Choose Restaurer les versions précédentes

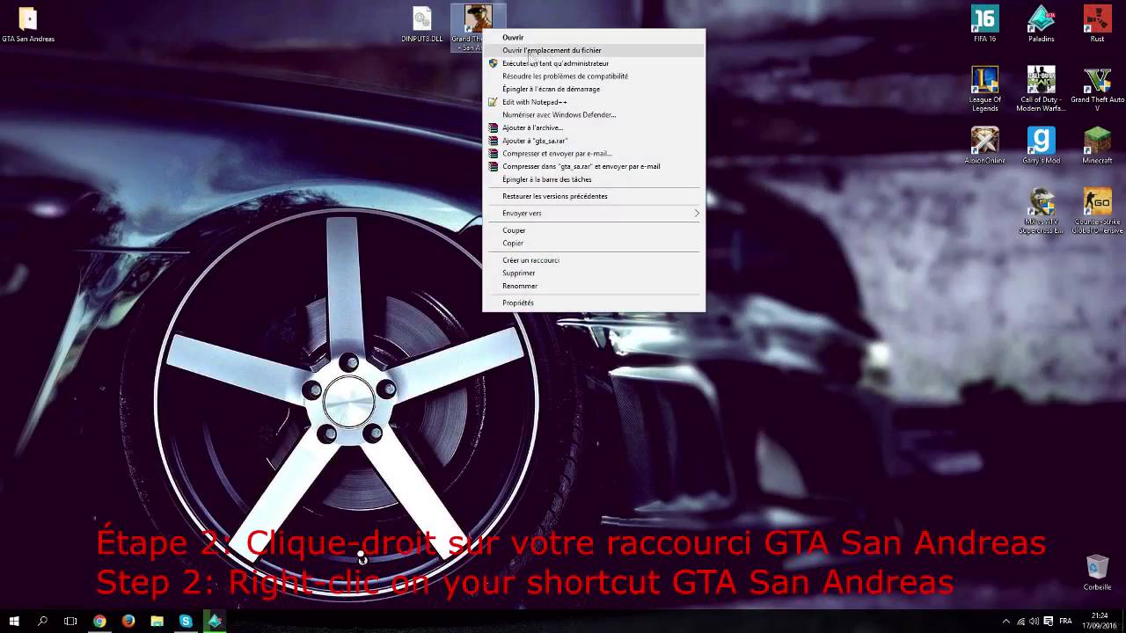pos(594,196)
